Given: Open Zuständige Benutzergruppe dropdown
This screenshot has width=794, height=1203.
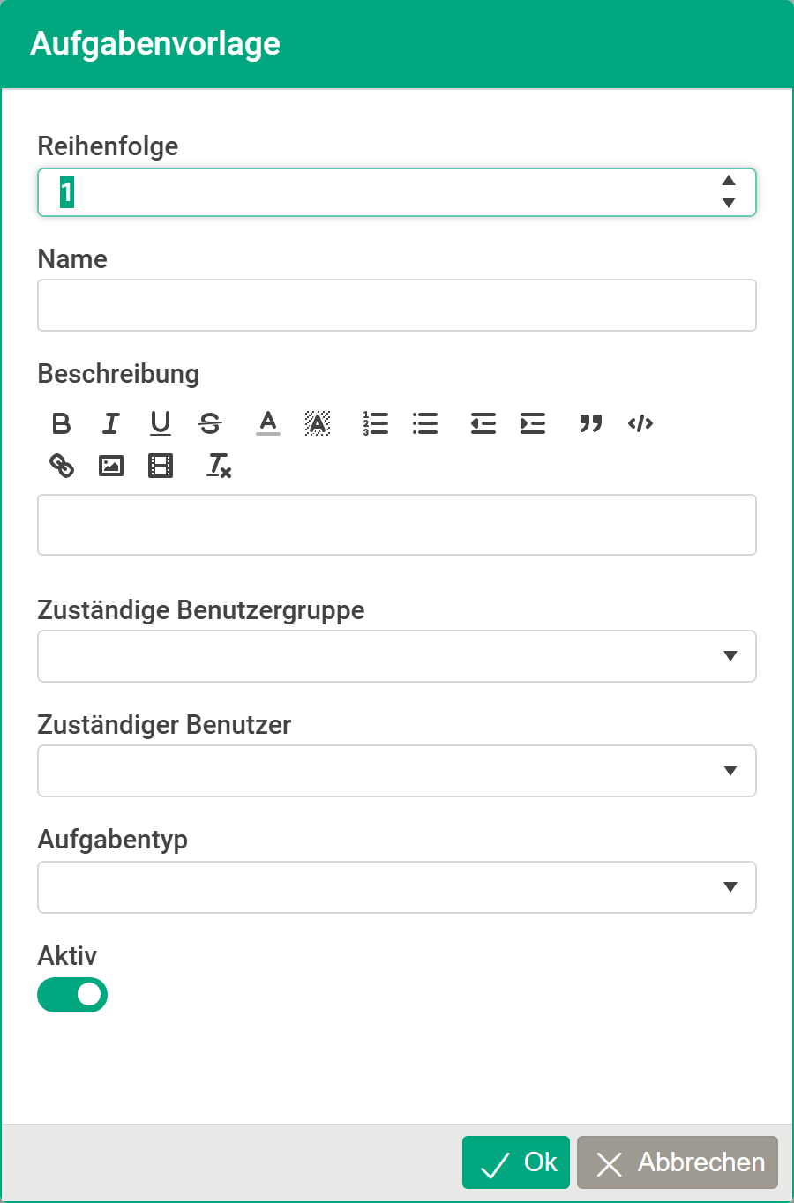Looking at the screenshot, I should point(397,656).
